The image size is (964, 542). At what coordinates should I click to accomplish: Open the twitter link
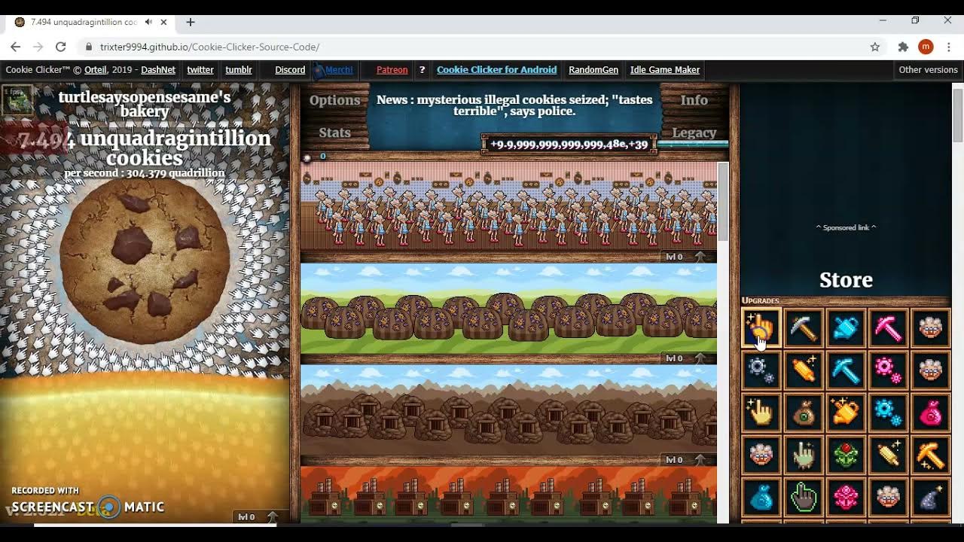(200, 69)
